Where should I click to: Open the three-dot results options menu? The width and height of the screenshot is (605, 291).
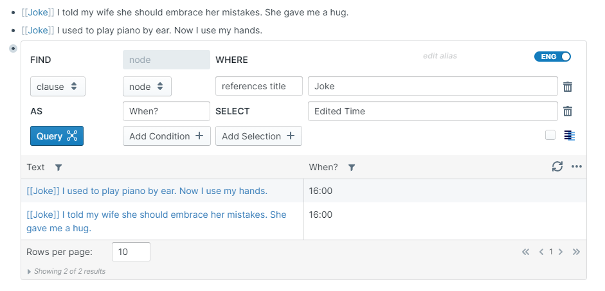(577, 167)
